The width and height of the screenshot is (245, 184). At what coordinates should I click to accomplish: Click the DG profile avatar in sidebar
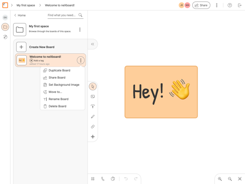coord(5,17)
